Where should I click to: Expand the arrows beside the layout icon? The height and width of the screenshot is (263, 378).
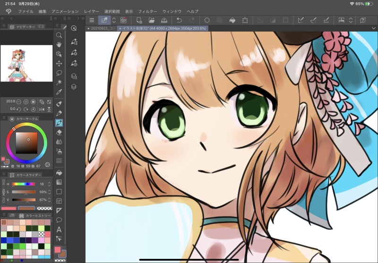[x=351, y=20]
